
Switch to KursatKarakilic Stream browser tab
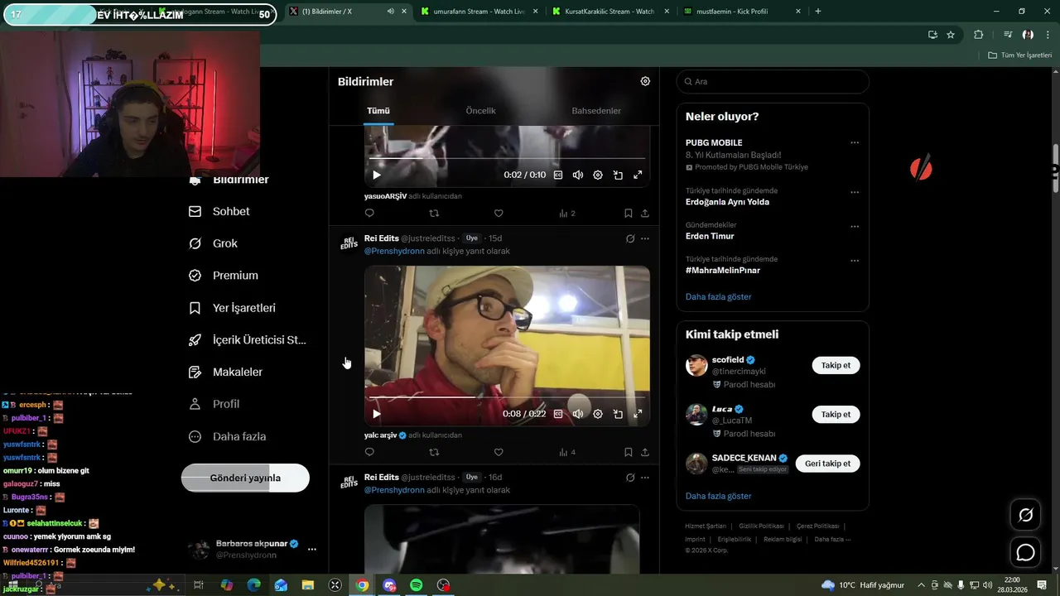coord(610,12)
